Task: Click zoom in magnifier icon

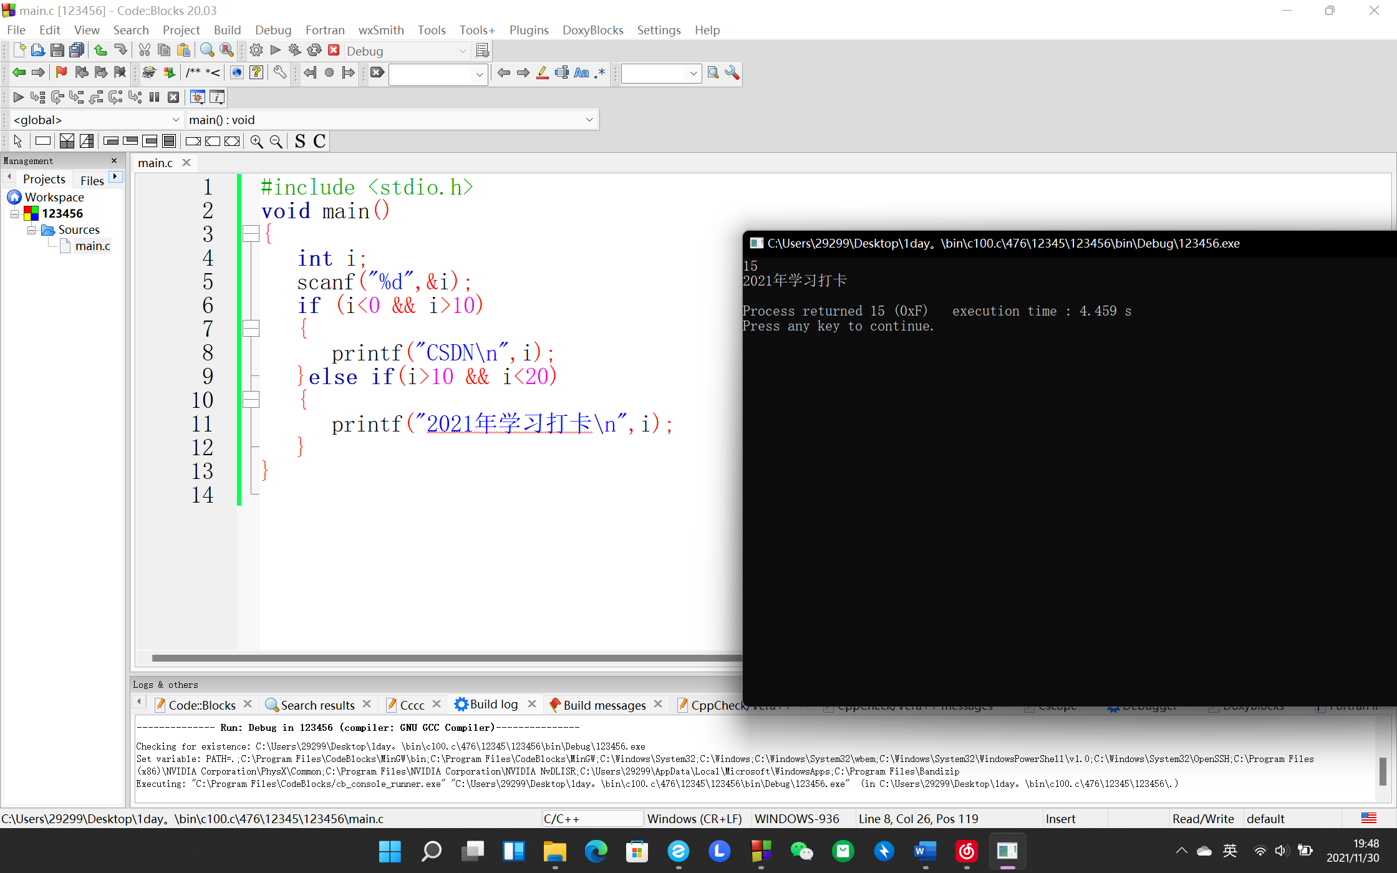Action: 256,142
